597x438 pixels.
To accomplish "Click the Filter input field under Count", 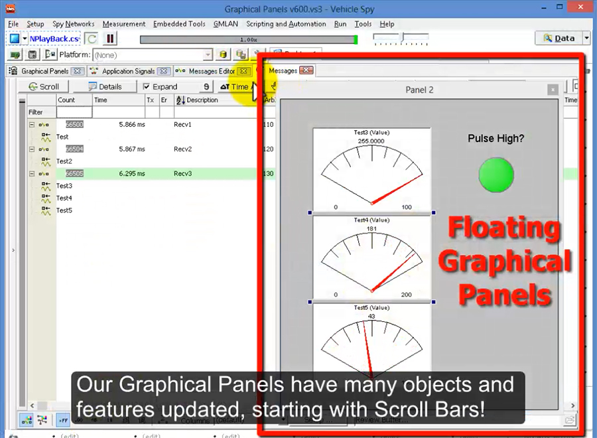I will (74, 112).
